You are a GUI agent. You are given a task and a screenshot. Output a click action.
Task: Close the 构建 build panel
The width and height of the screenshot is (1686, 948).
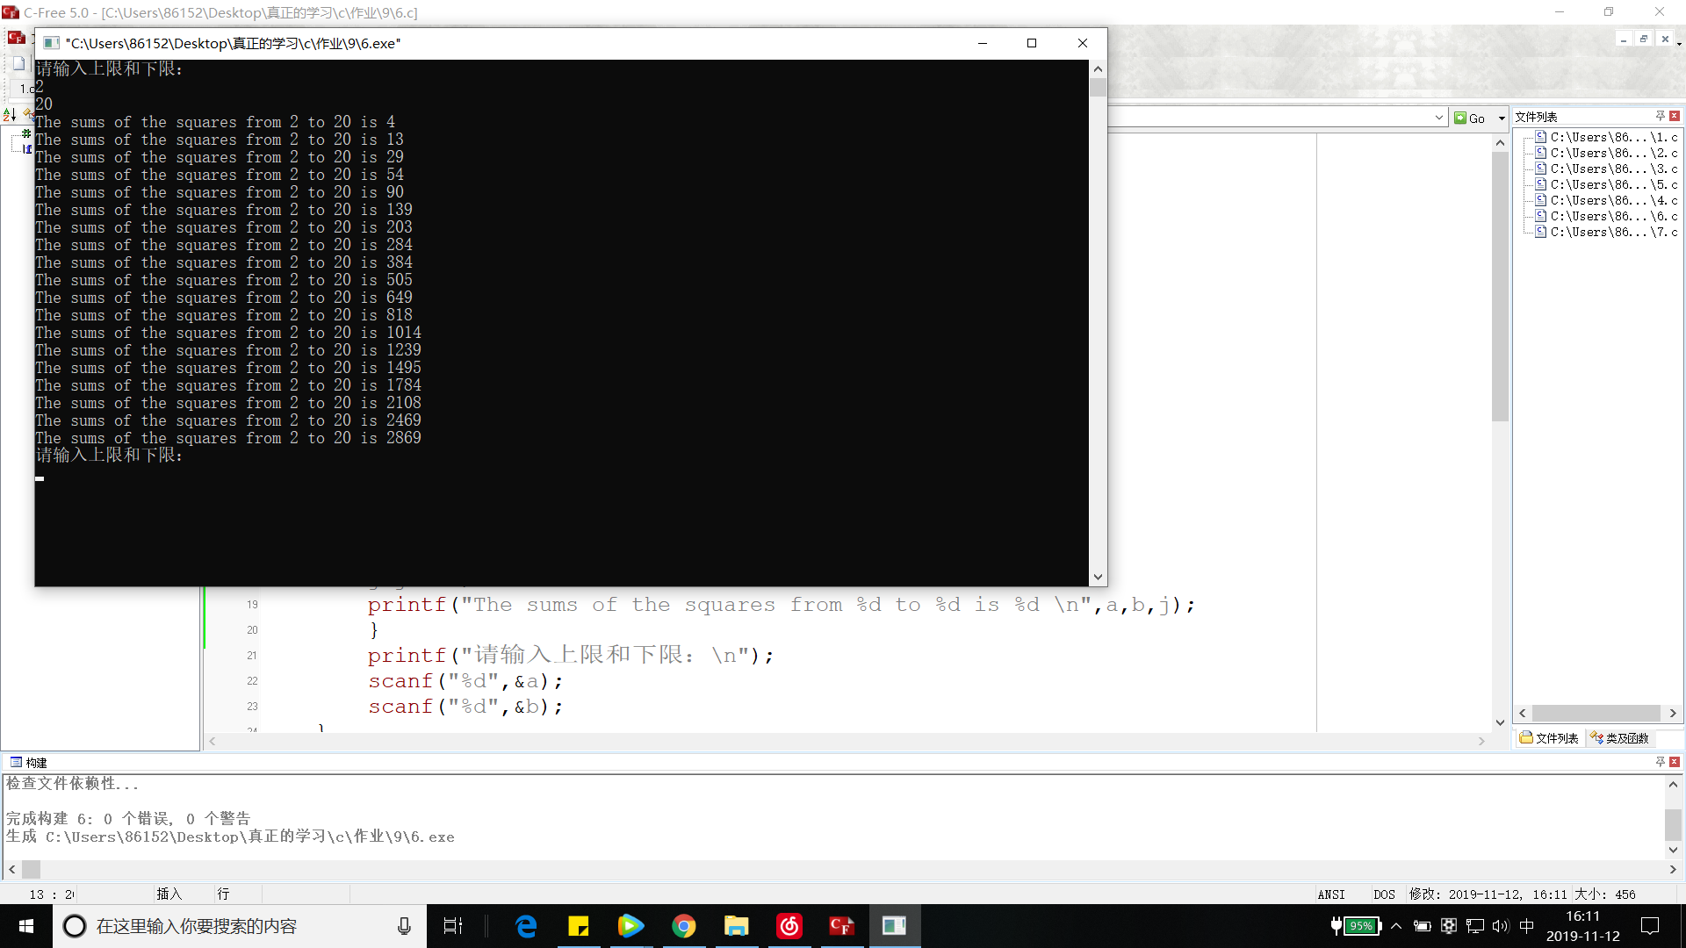(x=1675, y=761)
